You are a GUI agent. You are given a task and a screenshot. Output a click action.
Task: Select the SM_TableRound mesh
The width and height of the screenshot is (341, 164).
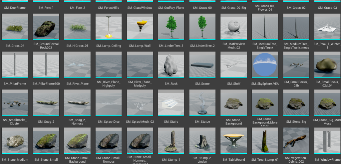[234, 140]
